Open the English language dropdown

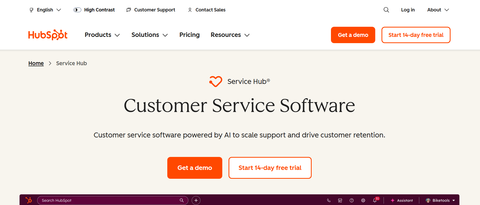click(x=45, y=10)
